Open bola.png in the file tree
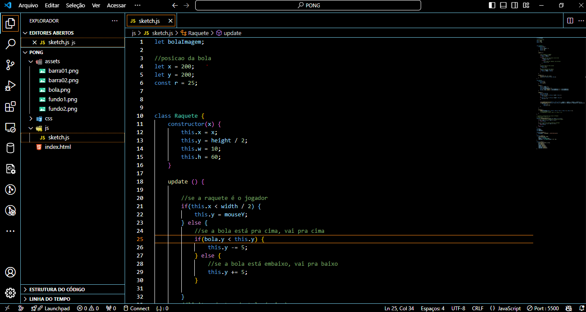This screenshot has height=312, width=586. point(73,90)
